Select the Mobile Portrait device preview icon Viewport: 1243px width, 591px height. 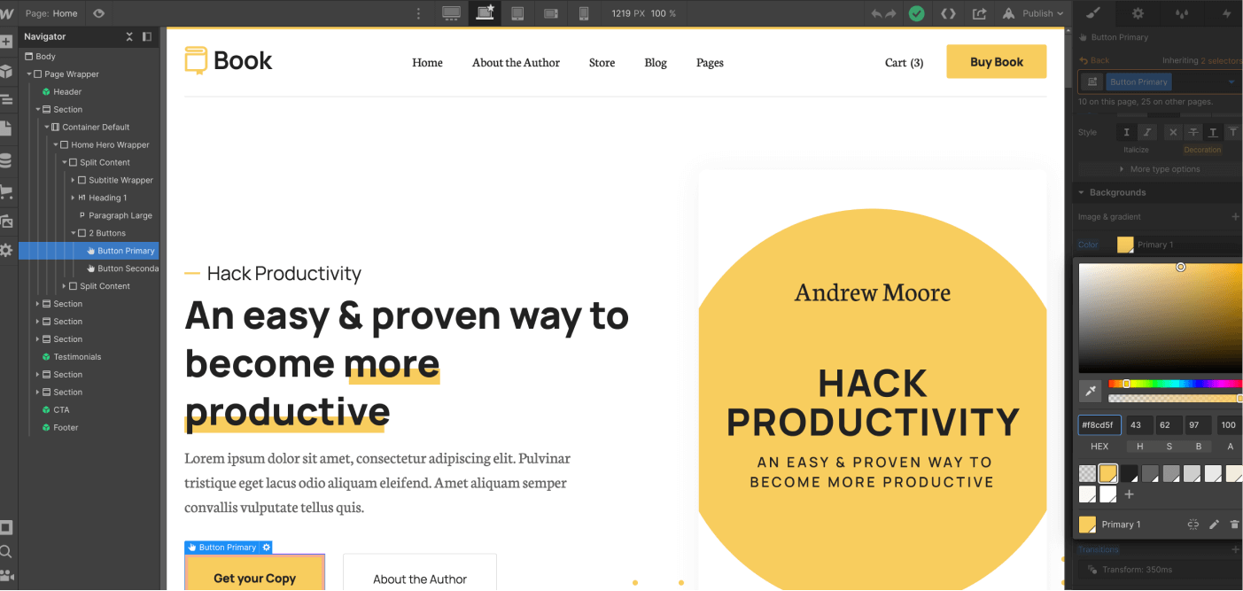(x=583, y=13)
